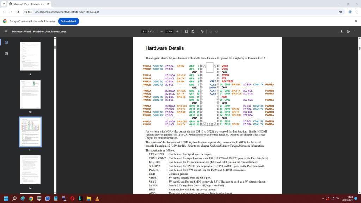
Task: Show the document outline view
Action: click(x=6, y=54)
